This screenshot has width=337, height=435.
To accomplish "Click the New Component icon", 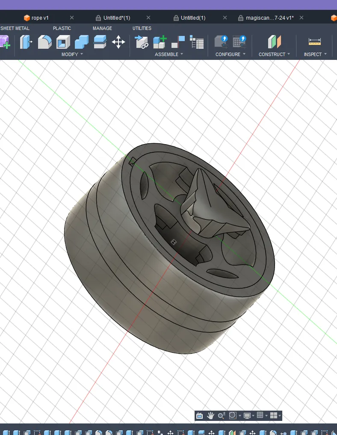I will coord(160,42).
